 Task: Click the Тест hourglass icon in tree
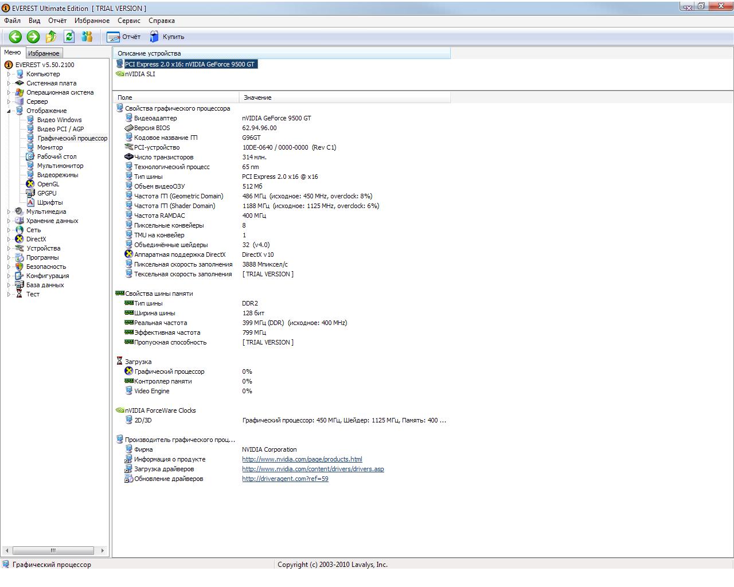coord(19,294)
